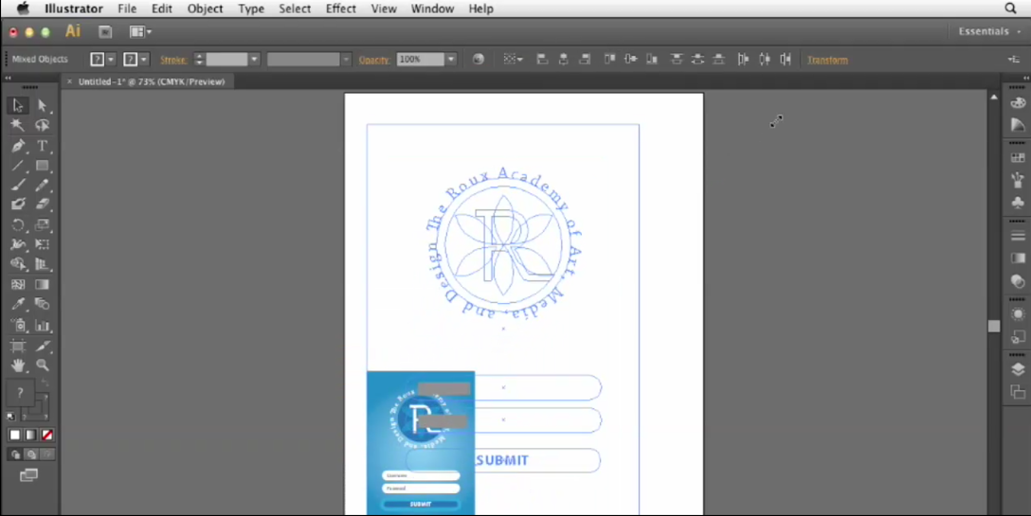Select the Pencil tool
Viewport: 1031px width, 516px height.
coord(42,186)
